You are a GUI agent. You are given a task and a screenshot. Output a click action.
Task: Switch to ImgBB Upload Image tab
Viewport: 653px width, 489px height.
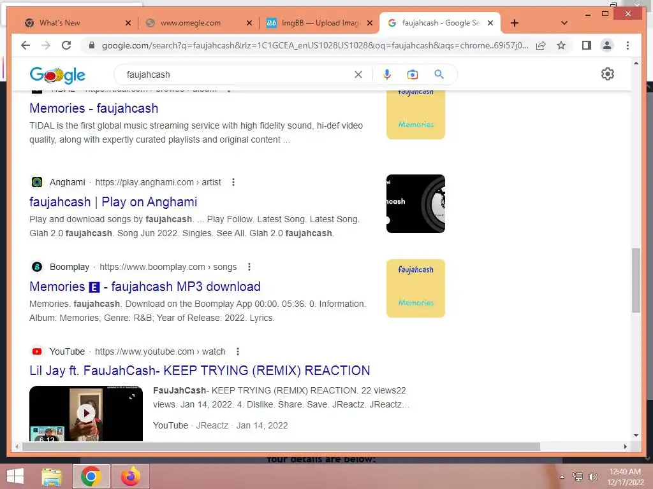[x=320, y=23]
